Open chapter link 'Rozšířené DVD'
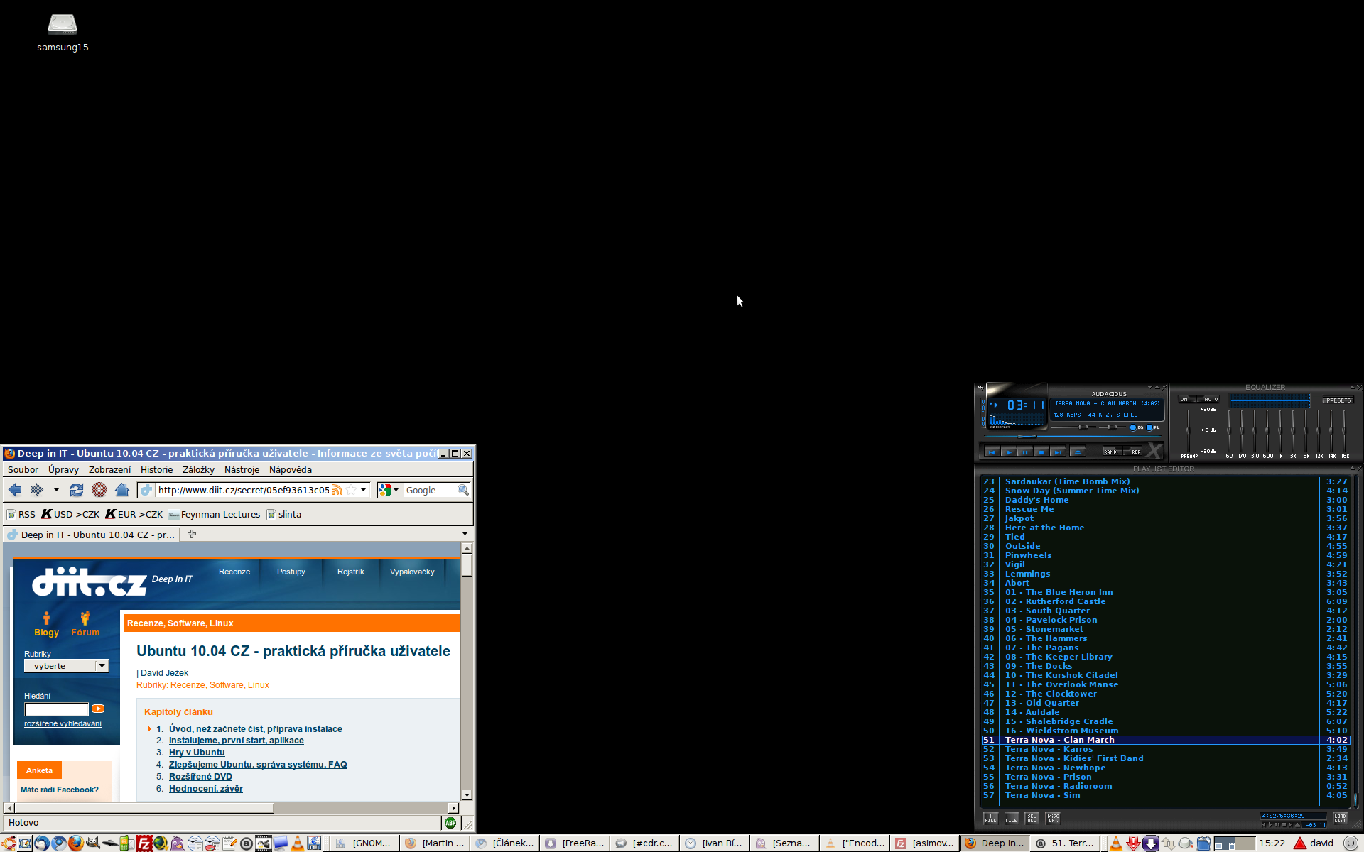 [x=200, y=777]
